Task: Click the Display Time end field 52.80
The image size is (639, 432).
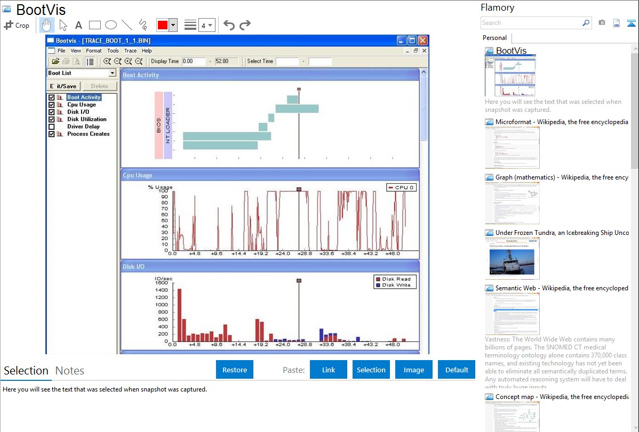Action: pyautogui.click(x=227, y=61)
